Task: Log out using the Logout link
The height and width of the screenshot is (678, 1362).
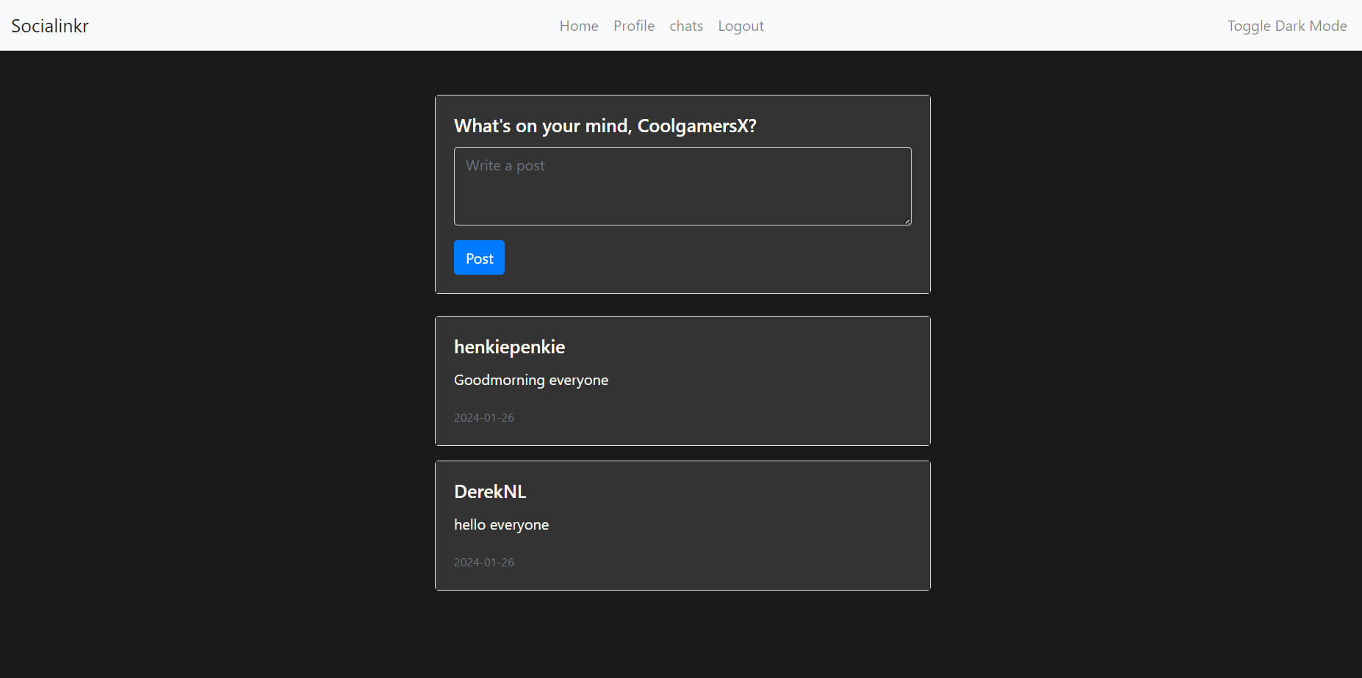Action: 741,26
